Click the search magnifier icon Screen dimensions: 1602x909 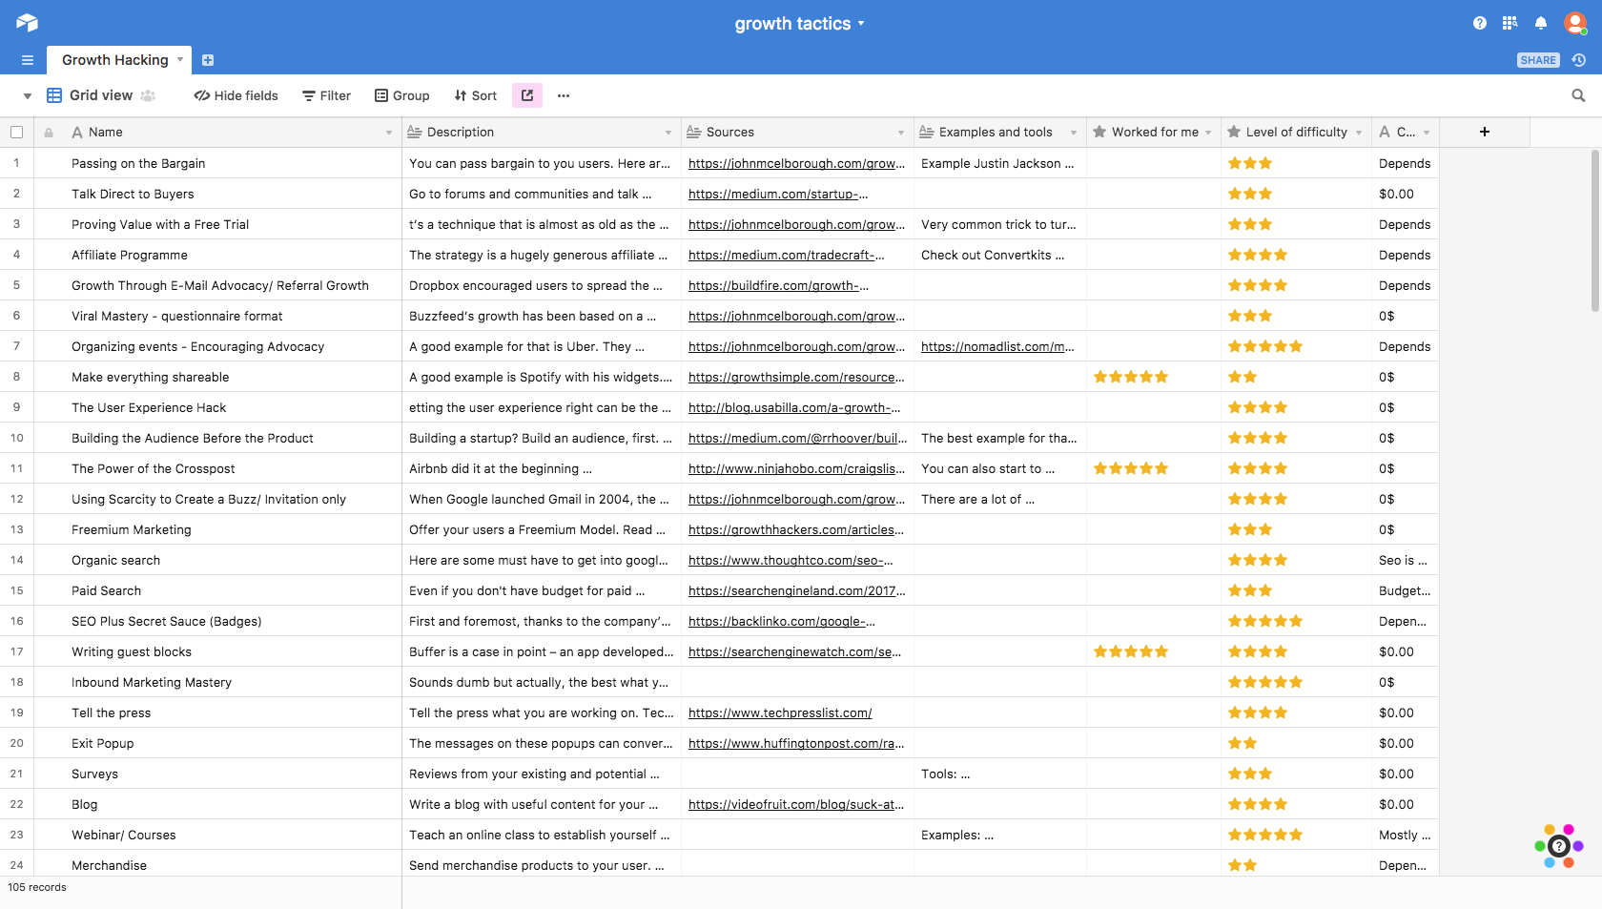[x=1578, y=95]
